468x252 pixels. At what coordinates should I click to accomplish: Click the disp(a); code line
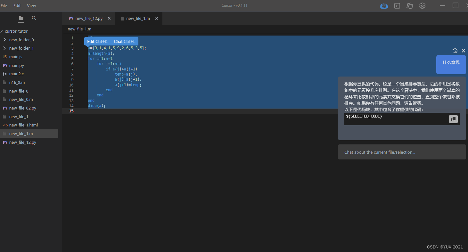coord(97,106)
